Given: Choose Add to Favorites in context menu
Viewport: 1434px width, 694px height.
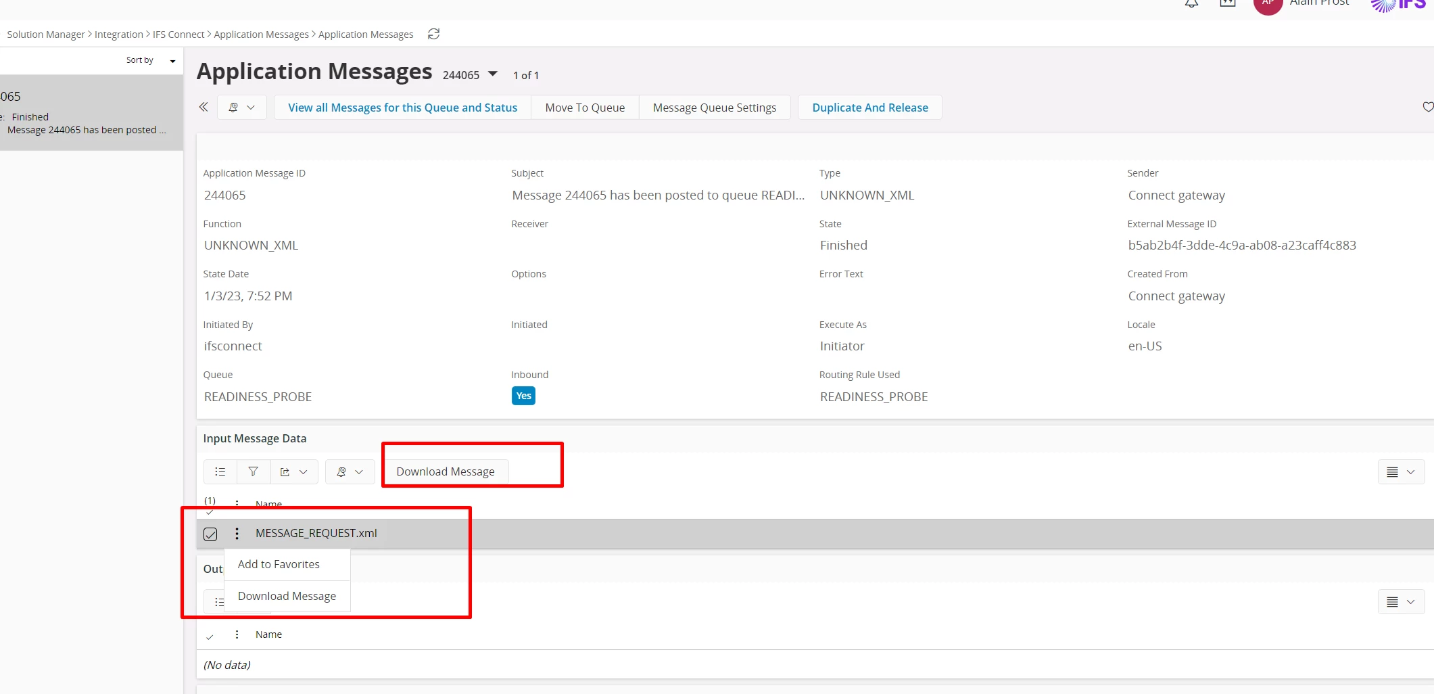Looking at the screenshot, I should click(x=279, y=563).
